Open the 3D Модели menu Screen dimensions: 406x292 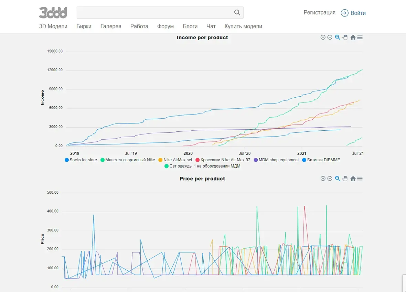[53, 26]
